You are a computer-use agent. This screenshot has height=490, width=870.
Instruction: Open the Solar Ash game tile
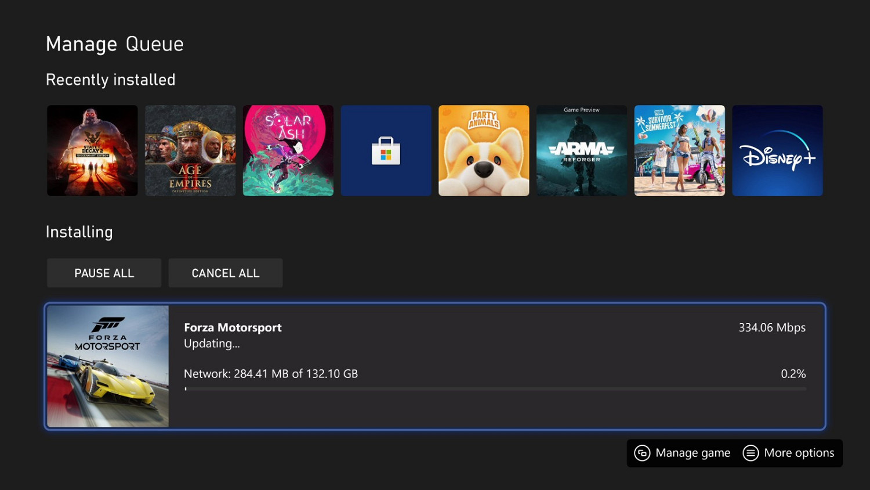pyautogui.click(x=288, y=150)
